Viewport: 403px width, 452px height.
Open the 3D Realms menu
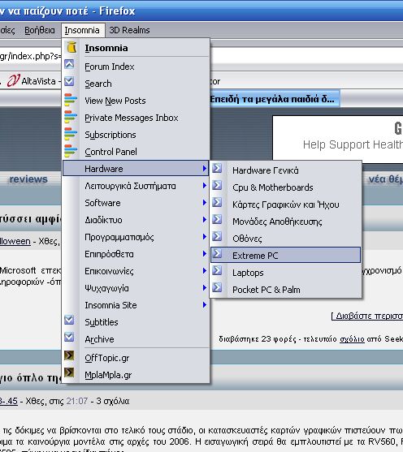point(129,30)
